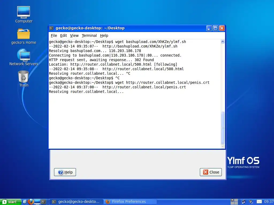The width and height of the screenshot is (274, 205).
Task: Open the View menu in terminal
Action: pyautogui.click(x=74, y=36)
